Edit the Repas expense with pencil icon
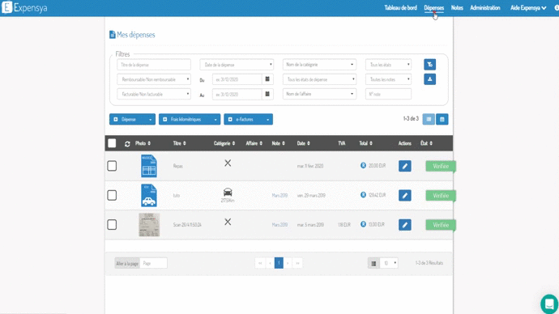The image size is (559, 314). point(404,166)
